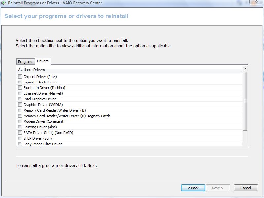Tick the SATA Driver (Intel) (Non-RAID) checkbox

(20, 133)
